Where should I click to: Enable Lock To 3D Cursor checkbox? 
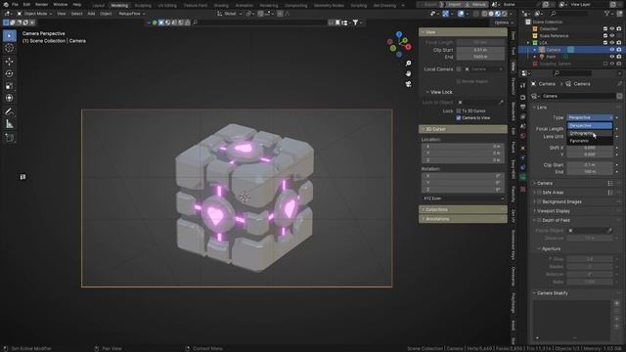[459, 110]
